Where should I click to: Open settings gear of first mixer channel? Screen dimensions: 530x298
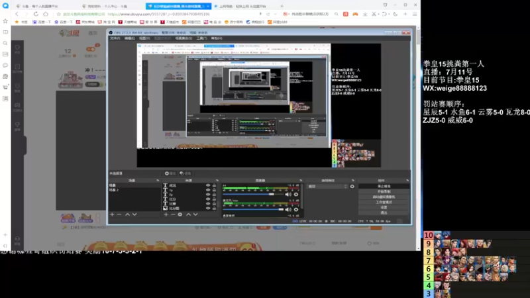pos(296,194)
